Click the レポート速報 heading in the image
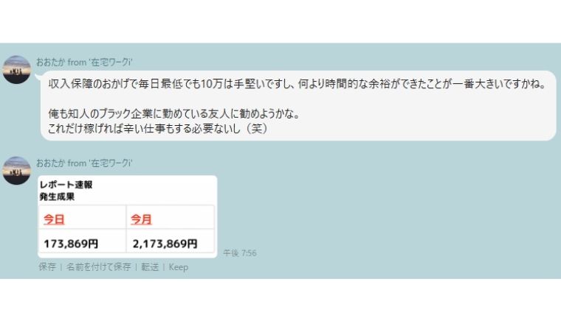The width and height of the screenshot is (561, 315). point(66,185)
